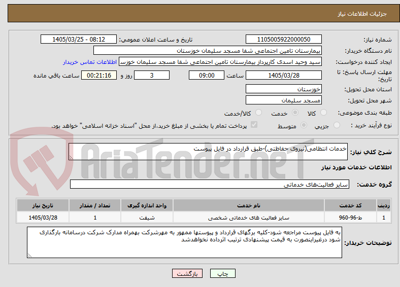This screenshot has height=287, width=400.
Task: Click the ردیف column header
Action: (x=383, y=205)
